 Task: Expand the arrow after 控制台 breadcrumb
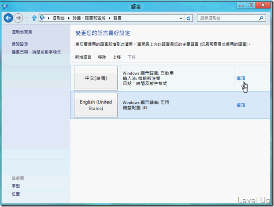coord(69,18)
